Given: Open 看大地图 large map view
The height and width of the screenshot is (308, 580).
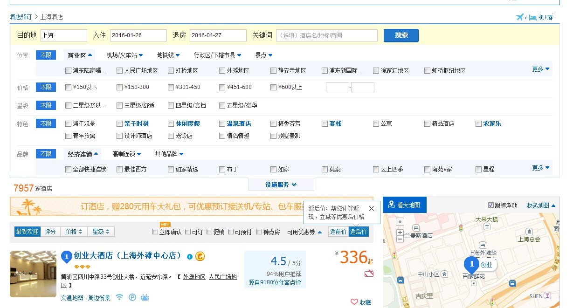Looking at the screenshot, I should pyautogui.click(x=405, y=205).
